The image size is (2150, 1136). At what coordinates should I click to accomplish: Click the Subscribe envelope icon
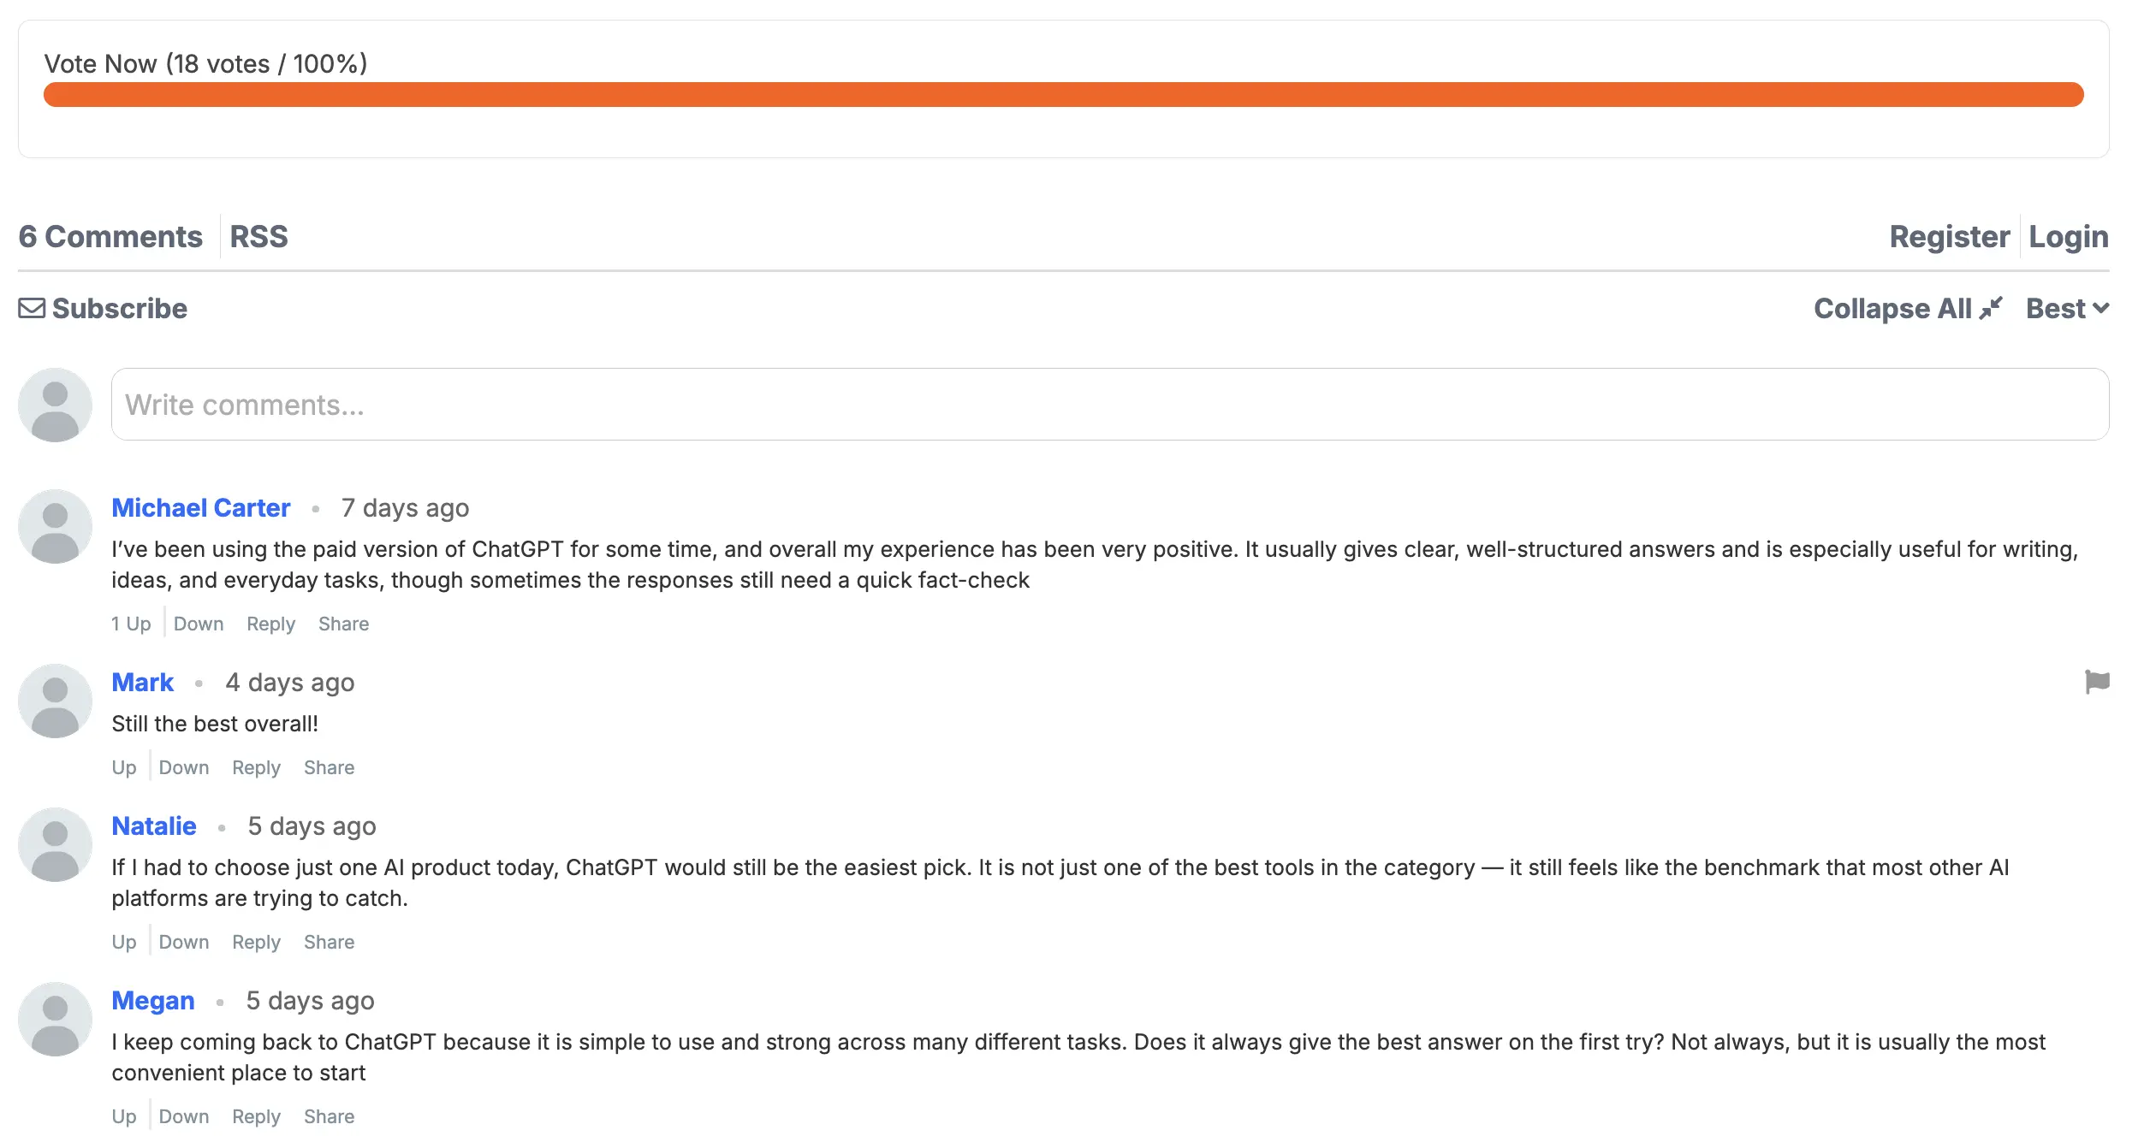(x=32, y=308)
